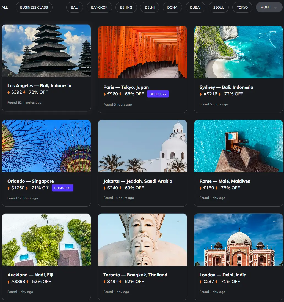
Task: Toggle the TOKYO destination filter
Action: pos(242,7)
